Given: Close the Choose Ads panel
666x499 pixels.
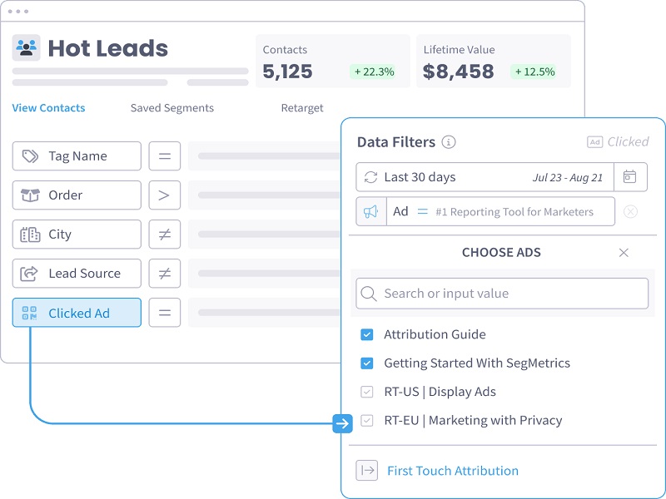Looking at the screenshot, I should point(624,253).
